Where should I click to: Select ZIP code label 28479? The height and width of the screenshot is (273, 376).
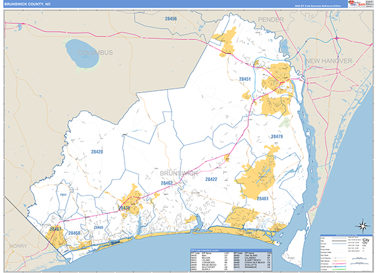click(x=277, y=136)
